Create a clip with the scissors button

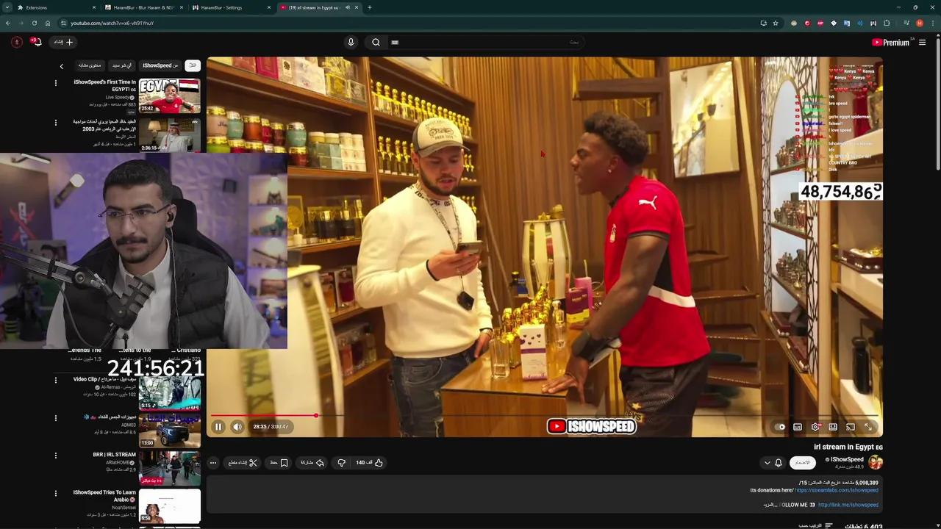pos(243,463)
